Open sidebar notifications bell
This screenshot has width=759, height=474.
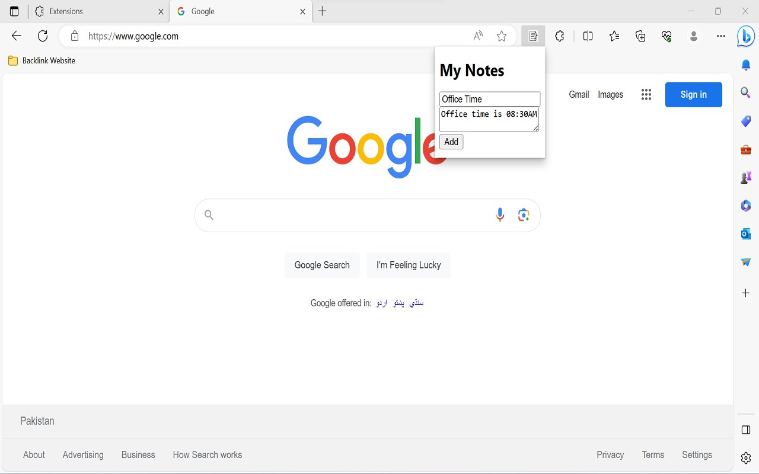click(x=746, y=65)
